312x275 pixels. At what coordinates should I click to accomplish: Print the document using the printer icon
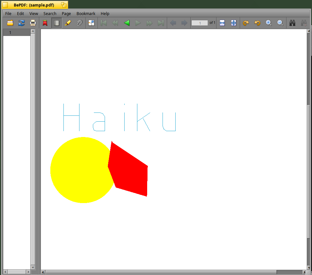(33, 23)
